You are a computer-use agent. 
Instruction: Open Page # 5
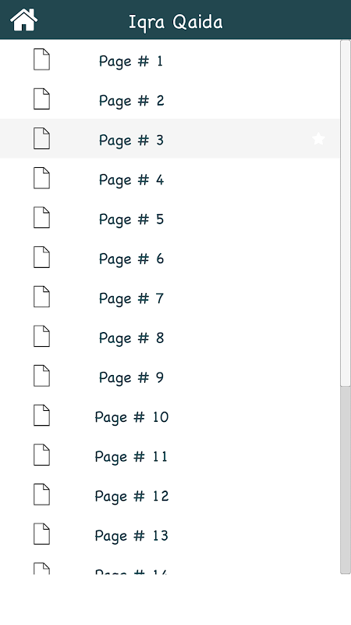(x=170, y=218)
